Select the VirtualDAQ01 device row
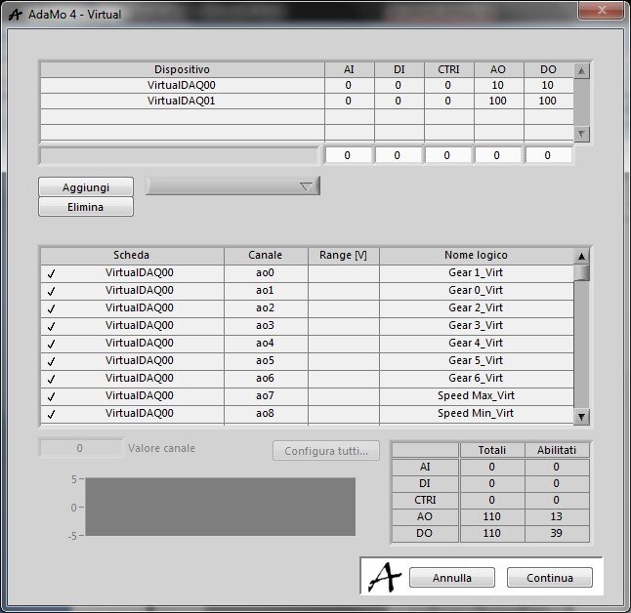Image resolution: width=631 pixels, height=613 pixels. coord(182,102)
